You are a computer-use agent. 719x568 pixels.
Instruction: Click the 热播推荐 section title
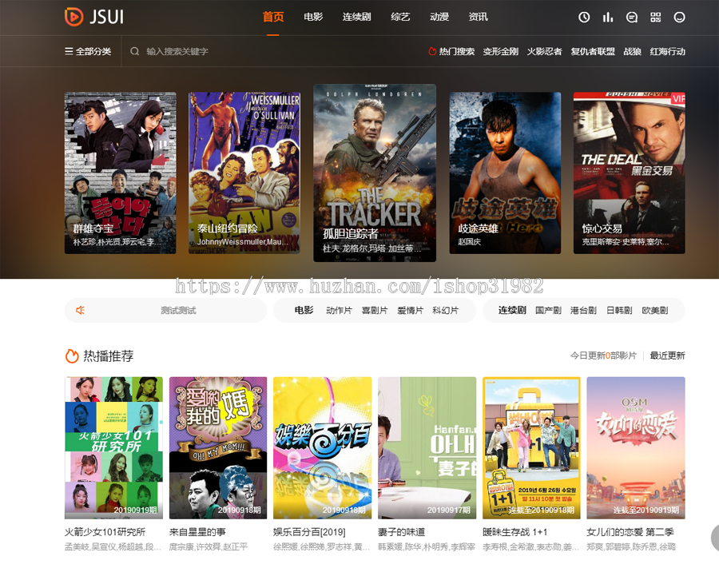coord(108,355)
